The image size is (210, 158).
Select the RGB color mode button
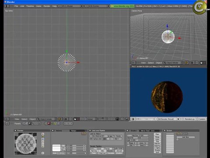pos(54,153)
